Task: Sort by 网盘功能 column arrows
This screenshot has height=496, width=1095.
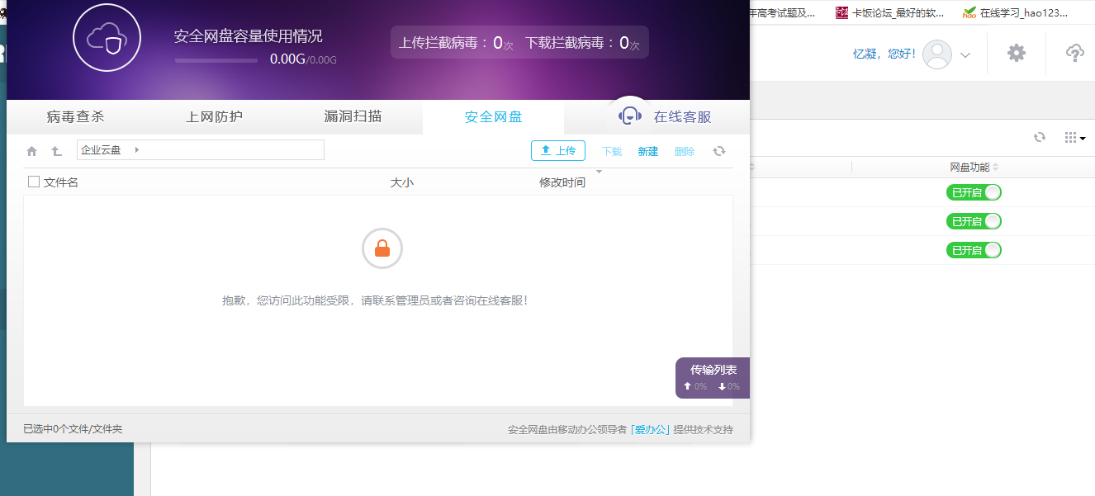Action: [x=995, y=167]
